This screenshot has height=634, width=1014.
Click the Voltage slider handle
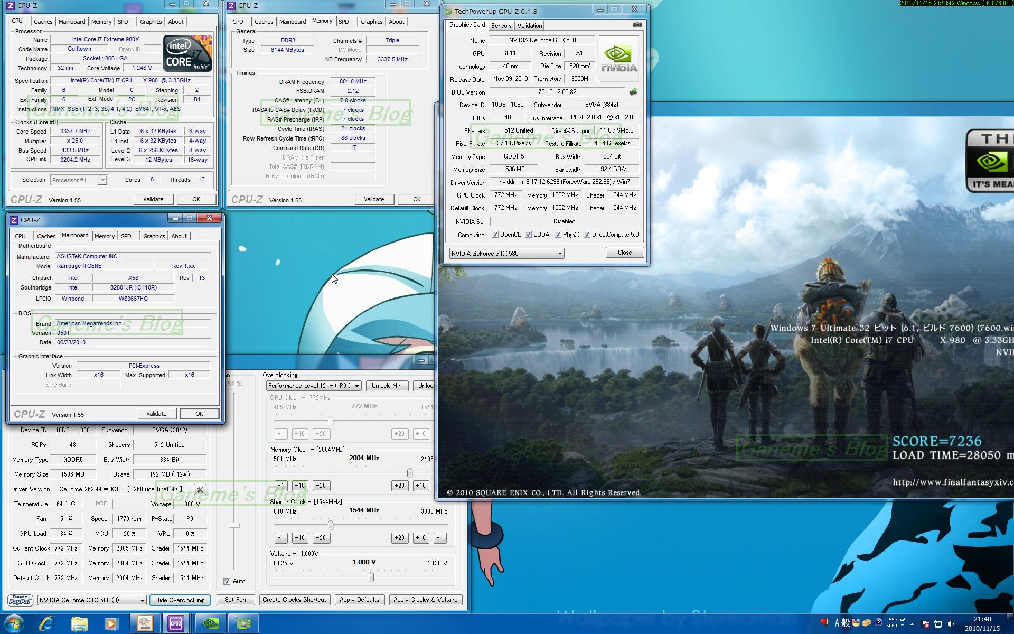click(371, 576)
